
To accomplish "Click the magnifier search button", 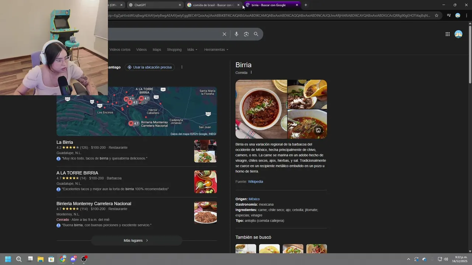I will coord(256,34).
